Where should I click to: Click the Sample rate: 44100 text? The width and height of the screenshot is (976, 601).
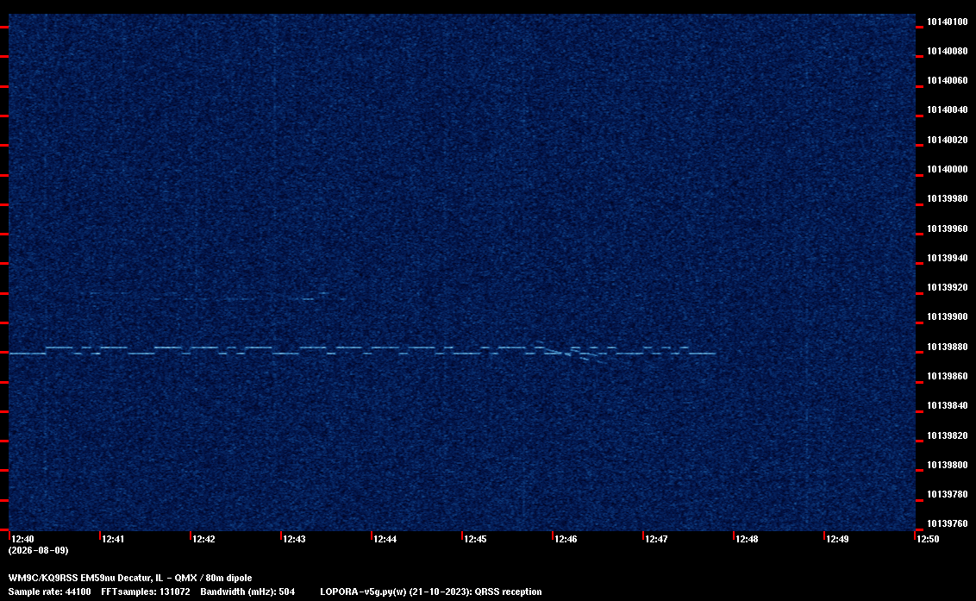(49, 592)
